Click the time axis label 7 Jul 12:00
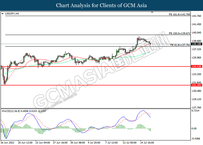Image resolution: width=203 pixels, height=145 pixels. click(x=111, y=143)
